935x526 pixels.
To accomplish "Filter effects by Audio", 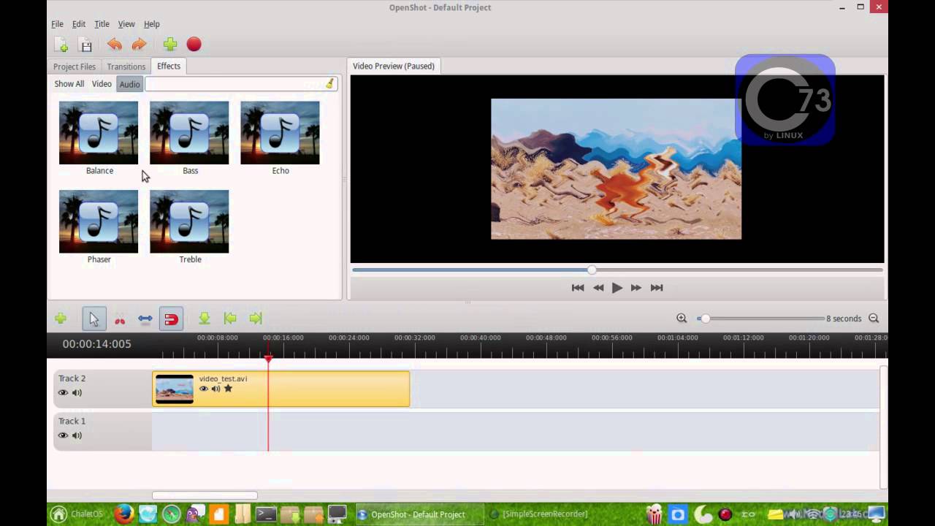I will (129, 84).
